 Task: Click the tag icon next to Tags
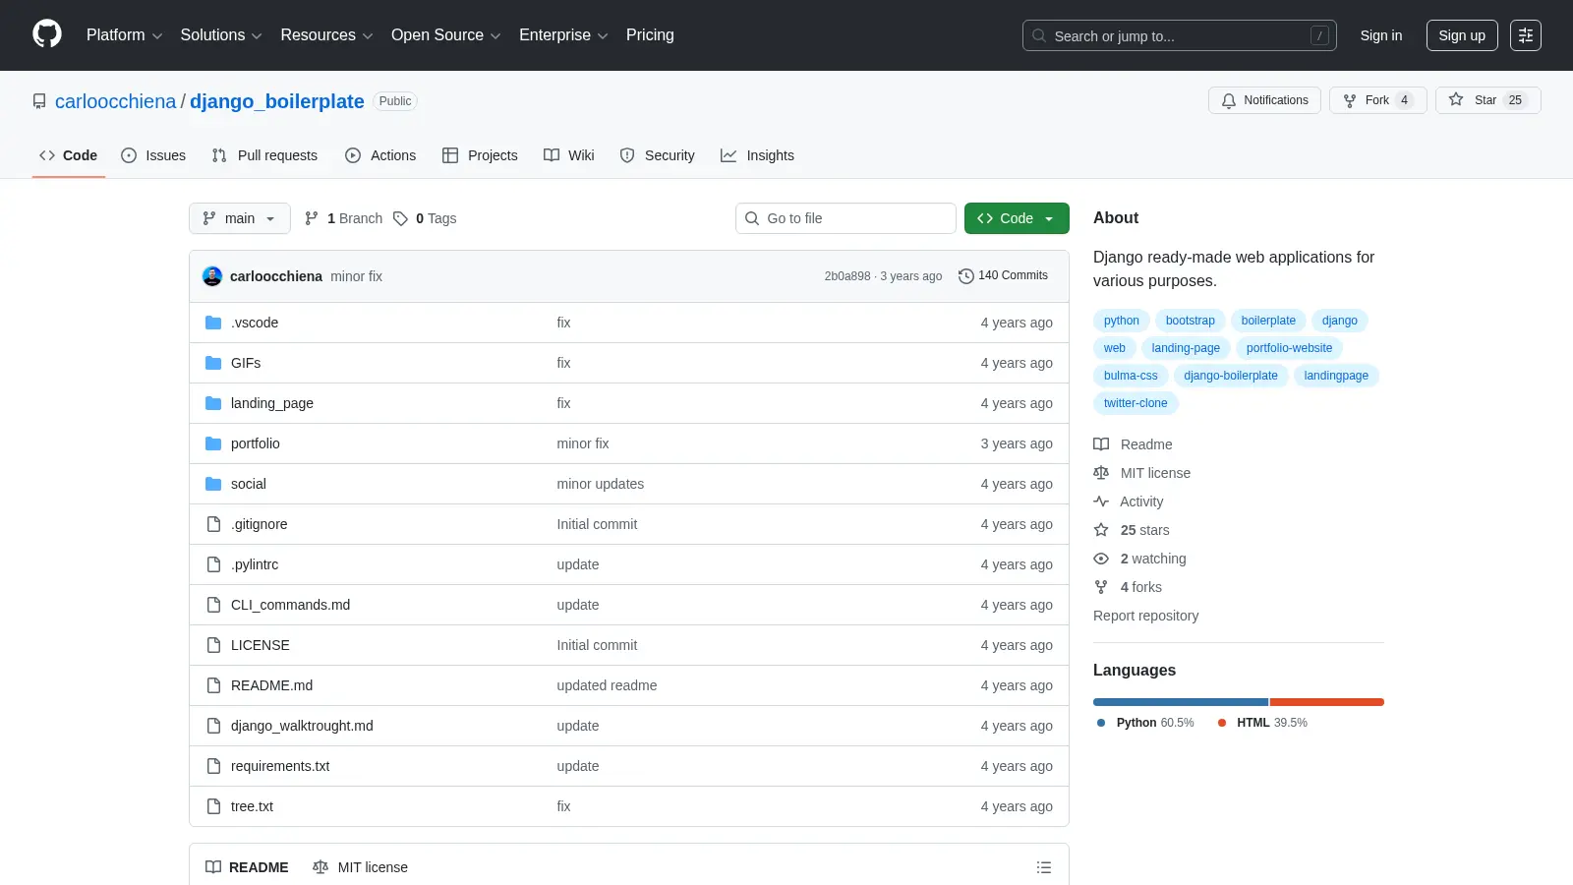coord(400,218)
